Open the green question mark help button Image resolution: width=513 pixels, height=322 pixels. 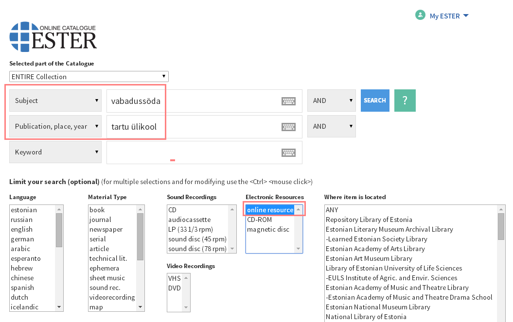[x=405, y=101]
